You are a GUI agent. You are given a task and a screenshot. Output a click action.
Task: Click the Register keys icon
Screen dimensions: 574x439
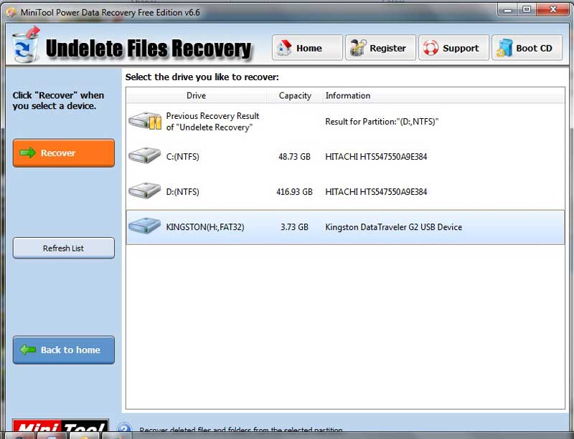tap(358, 48)
